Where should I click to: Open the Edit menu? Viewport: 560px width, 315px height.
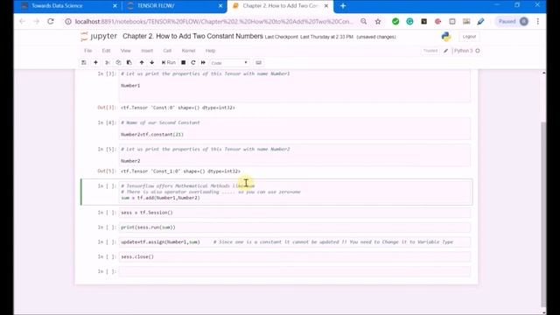click(106, 51)
